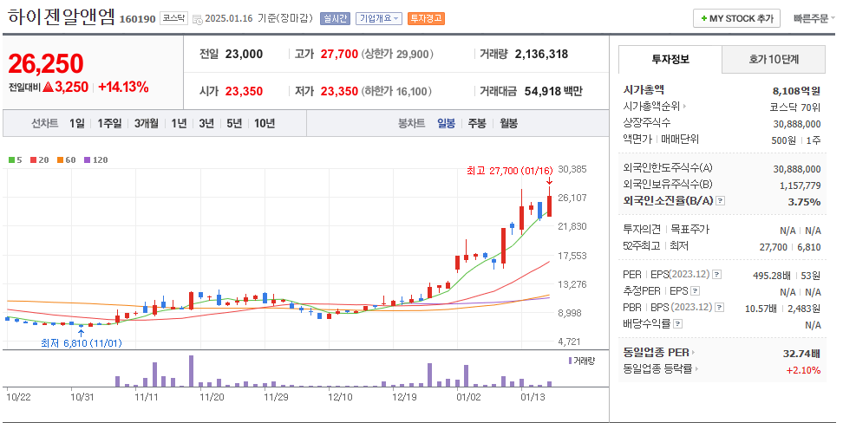Image resolution: width=843 pixels, height=423 pixels.
Task: Show the 3개월 line chart period
Action: point(147,123)
